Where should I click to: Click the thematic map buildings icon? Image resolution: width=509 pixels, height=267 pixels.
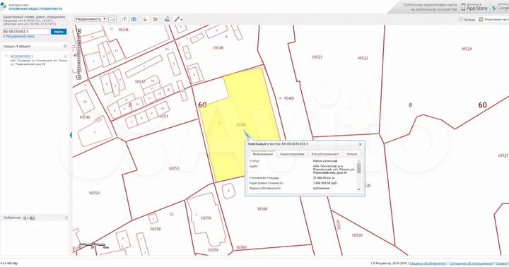click(x=145, y=19)
